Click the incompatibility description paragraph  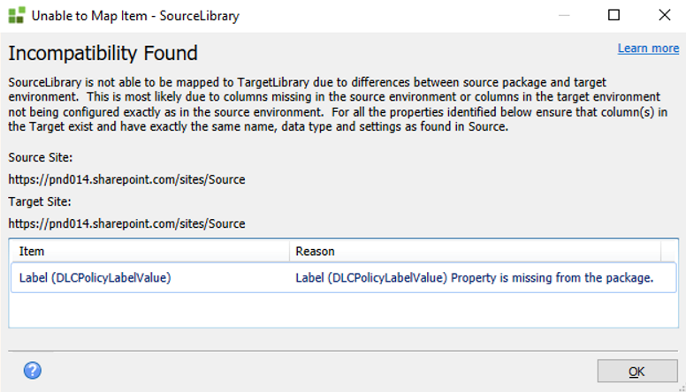click(340, 104)
